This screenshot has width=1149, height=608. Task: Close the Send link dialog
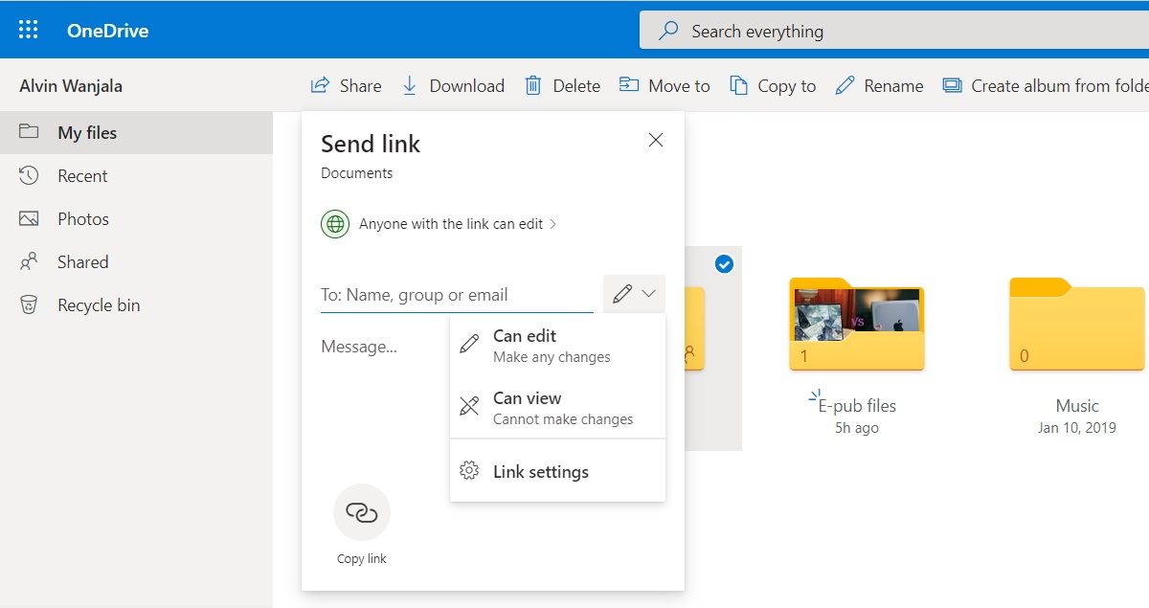point(656,141)
